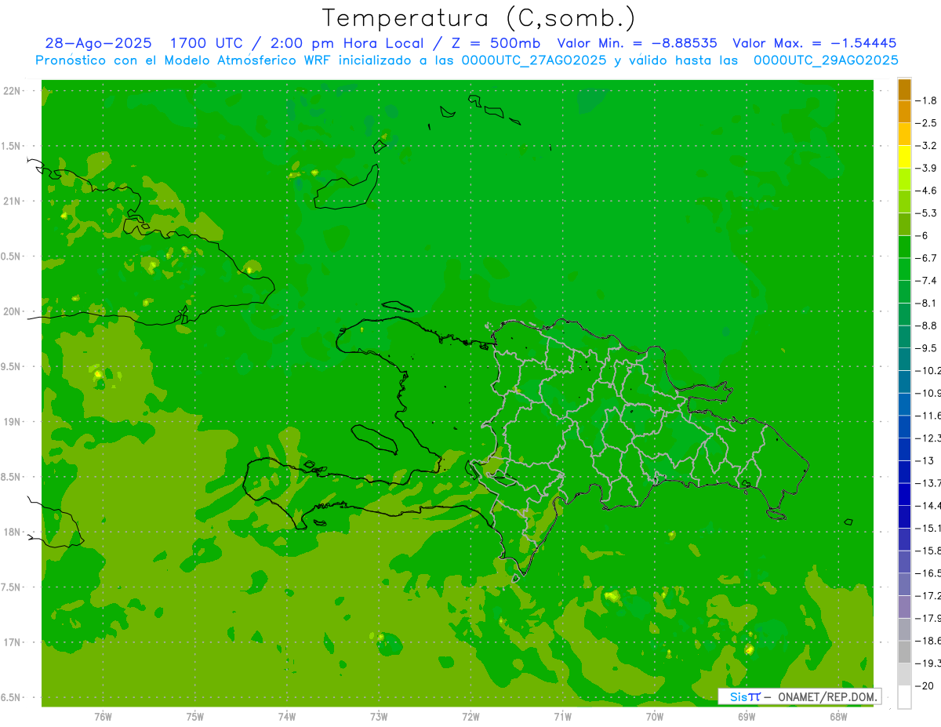The width and height of the screenshot is (941, 727).
Task: Click the "-15.8" color bar value
Action: point(928,551)
